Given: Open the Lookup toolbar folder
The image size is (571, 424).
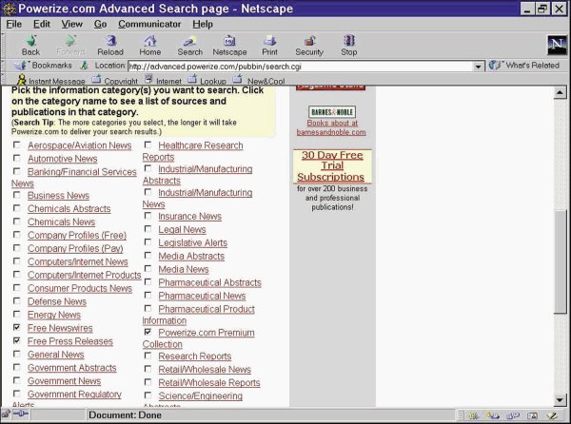Looking at the screenshot, I should pyautogui.click(x=192, y=79).
